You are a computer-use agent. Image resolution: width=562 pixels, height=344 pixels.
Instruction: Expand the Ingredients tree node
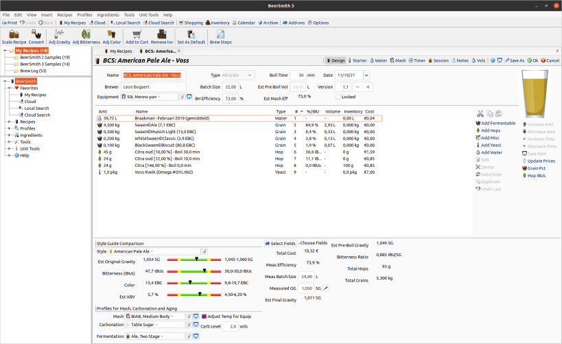[x=10, y=135]
